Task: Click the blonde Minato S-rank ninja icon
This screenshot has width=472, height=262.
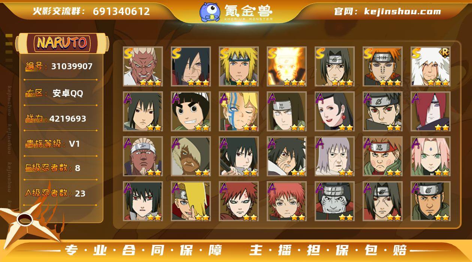Action: (x=239, y=66)
